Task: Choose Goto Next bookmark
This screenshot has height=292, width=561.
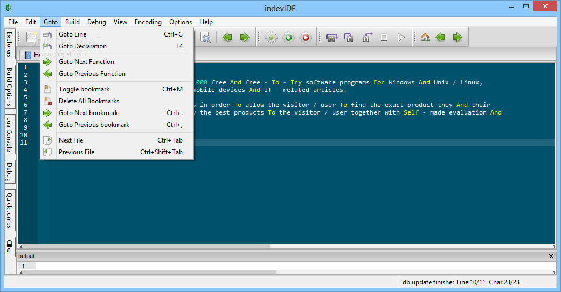Action: (x=117, y=113)
